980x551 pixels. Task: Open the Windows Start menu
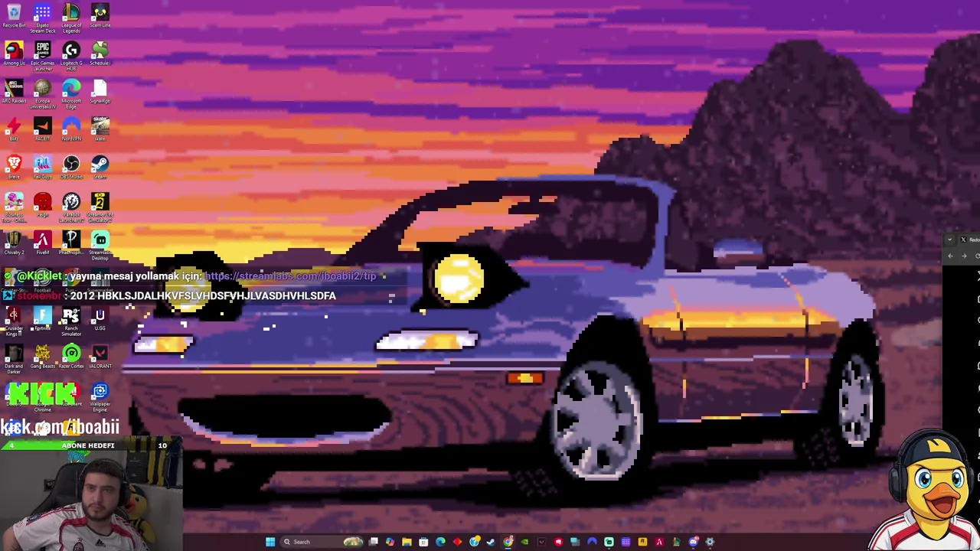click(270, 542)
